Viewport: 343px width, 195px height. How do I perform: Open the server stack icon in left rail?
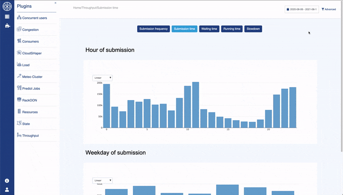(7, 17)
